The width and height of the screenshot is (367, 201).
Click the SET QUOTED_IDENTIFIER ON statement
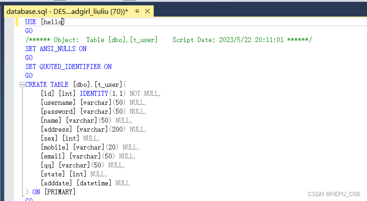[x=68, y=67]
